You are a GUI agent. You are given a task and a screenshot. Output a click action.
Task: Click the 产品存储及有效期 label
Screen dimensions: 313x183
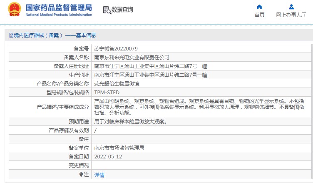click(x=69, y=130)
